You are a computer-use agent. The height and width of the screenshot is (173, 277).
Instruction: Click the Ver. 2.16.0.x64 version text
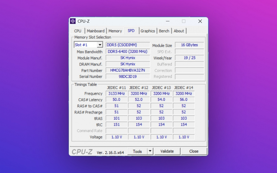tap(110, 153)
